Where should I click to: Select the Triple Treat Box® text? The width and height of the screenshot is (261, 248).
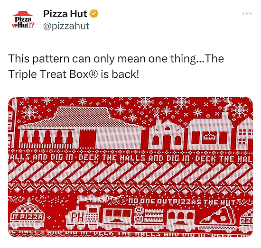click(x=53, y=74)
